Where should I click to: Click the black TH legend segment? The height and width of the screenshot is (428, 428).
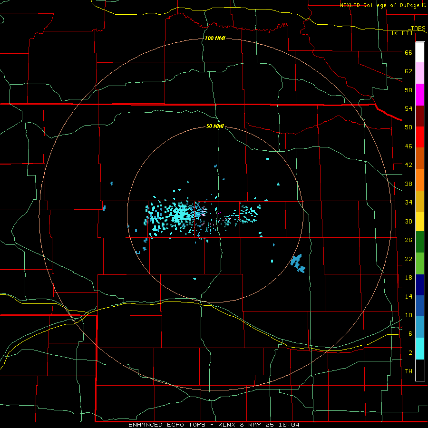[420, 370]
